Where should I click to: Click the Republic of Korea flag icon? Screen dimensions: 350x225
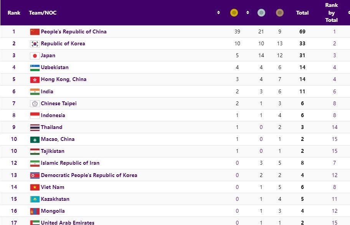[x=35, y=44]
